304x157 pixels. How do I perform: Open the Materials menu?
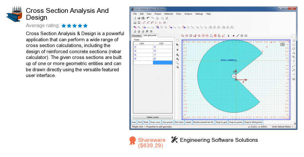(169, 14)
